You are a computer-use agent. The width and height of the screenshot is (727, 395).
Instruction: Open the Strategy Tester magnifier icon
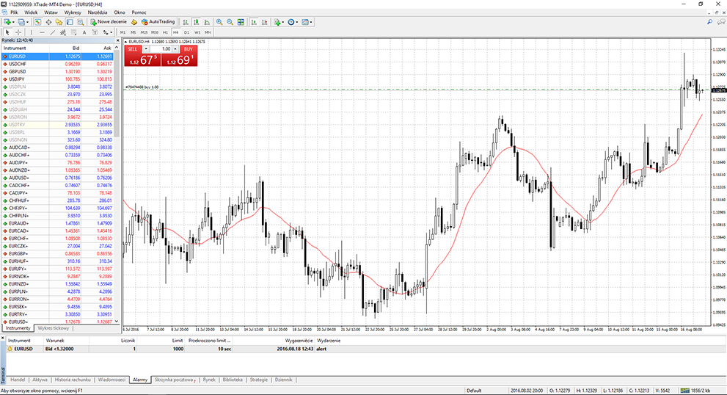(x=80, y=22)
